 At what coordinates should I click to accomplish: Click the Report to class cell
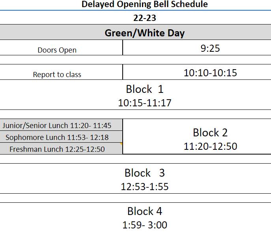pos(61,72)
